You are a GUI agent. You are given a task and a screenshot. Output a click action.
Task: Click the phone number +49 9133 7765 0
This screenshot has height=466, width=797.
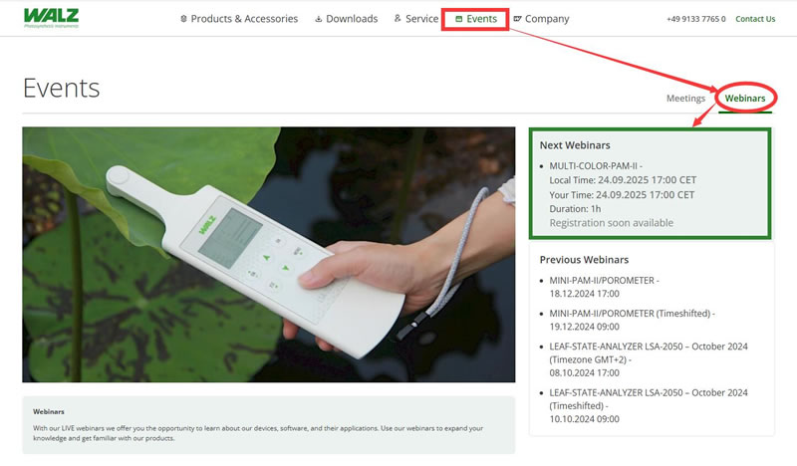696,19
